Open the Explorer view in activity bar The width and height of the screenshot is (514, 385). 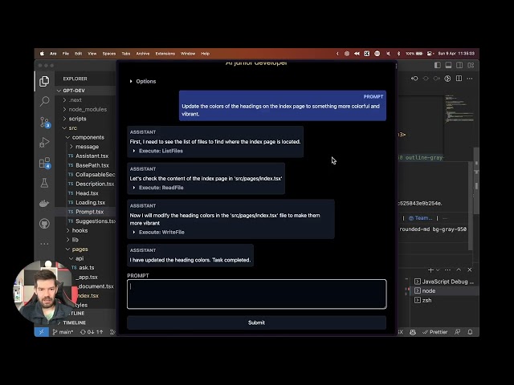coord(44,81)
